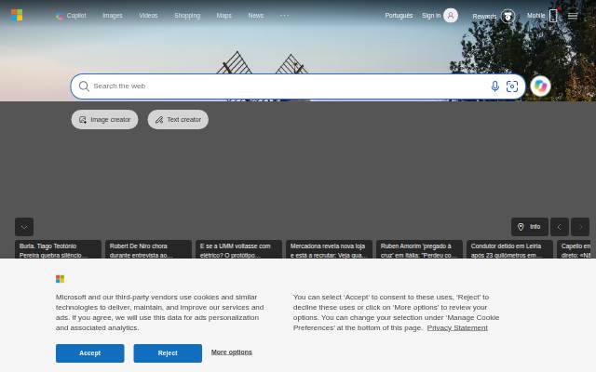
Task: Launch Copilot via the round colorful icon
Action: coord(540,86)
